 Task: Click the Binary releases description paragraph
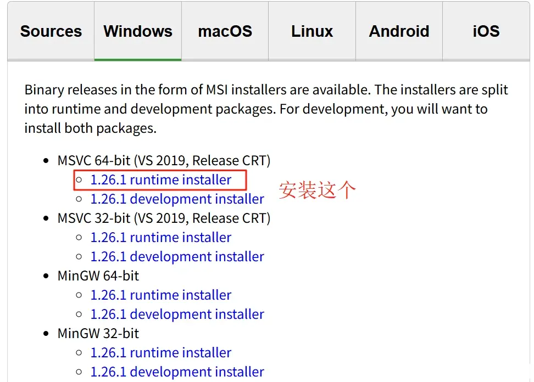266,109
